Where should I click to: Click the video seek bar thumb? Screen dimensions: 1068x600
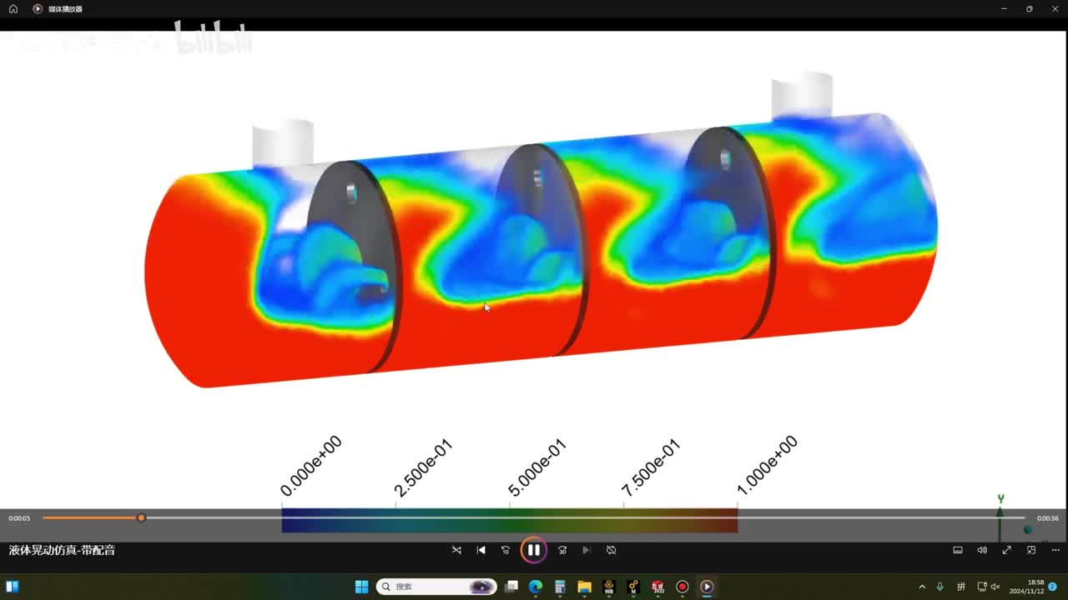tap(142, 518)
